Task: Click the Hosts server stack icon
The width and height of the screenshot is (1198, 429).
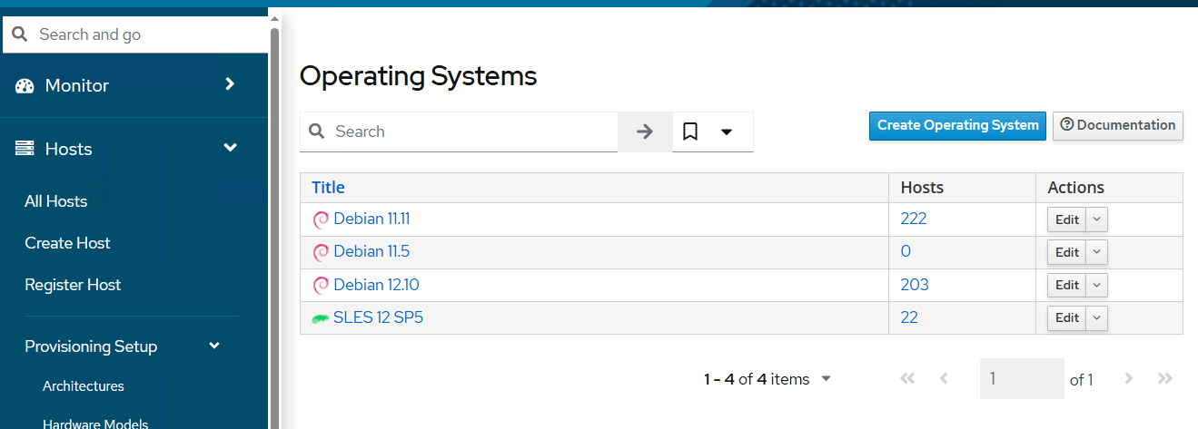Action: click(25, 149)
